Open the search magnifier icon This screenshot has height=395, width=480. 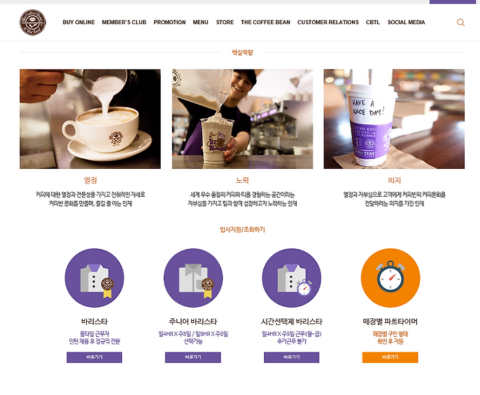click(x=461, y=23)
